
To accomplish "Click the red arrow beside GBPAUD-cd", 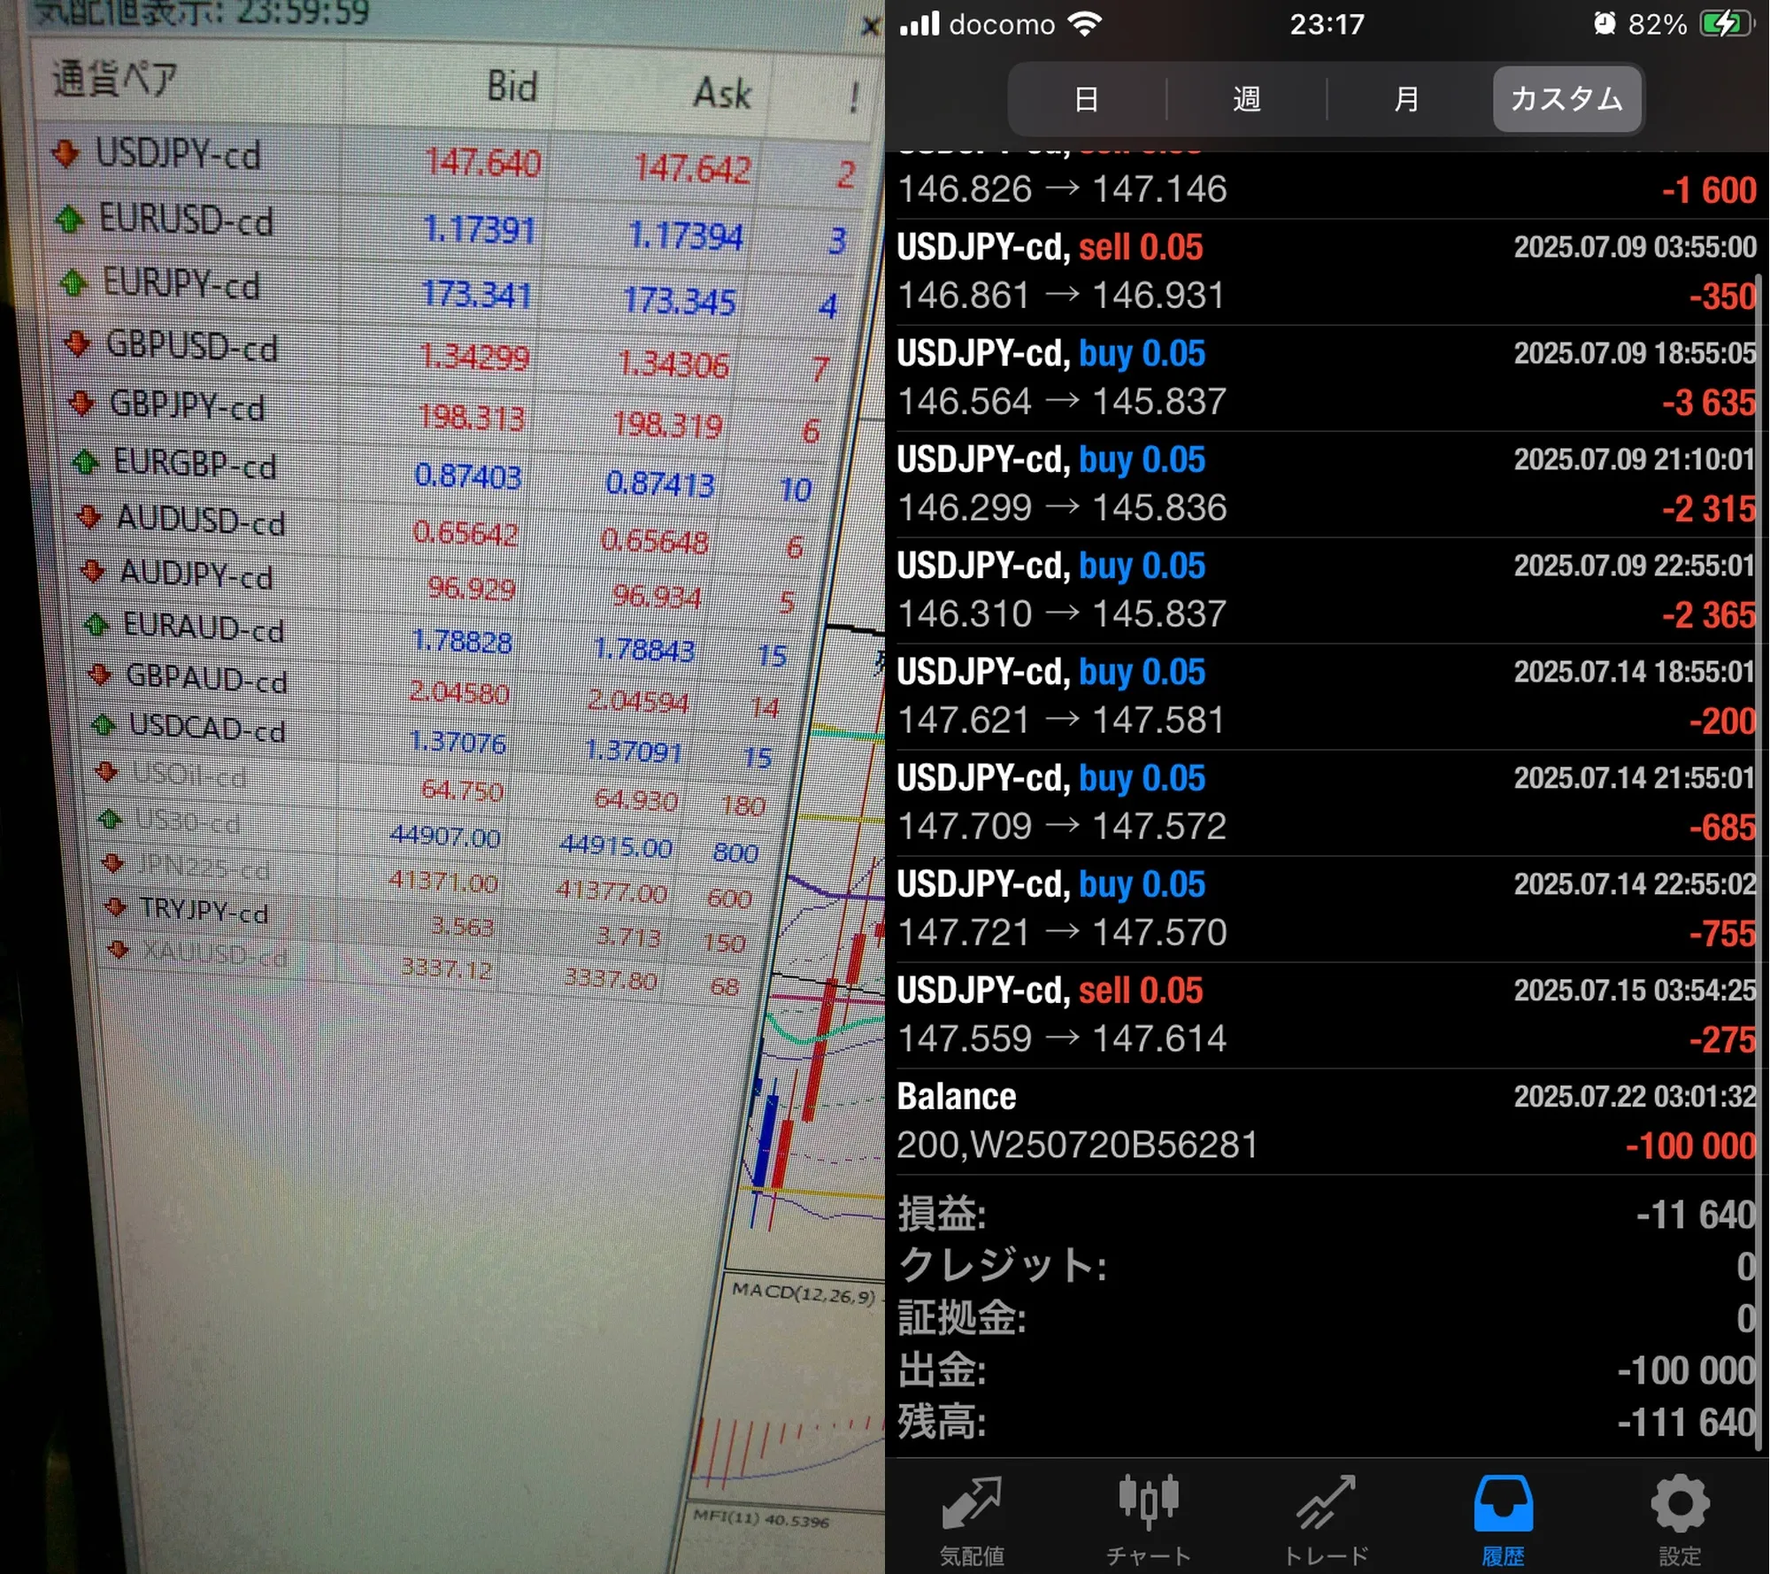I will [99, 675].
